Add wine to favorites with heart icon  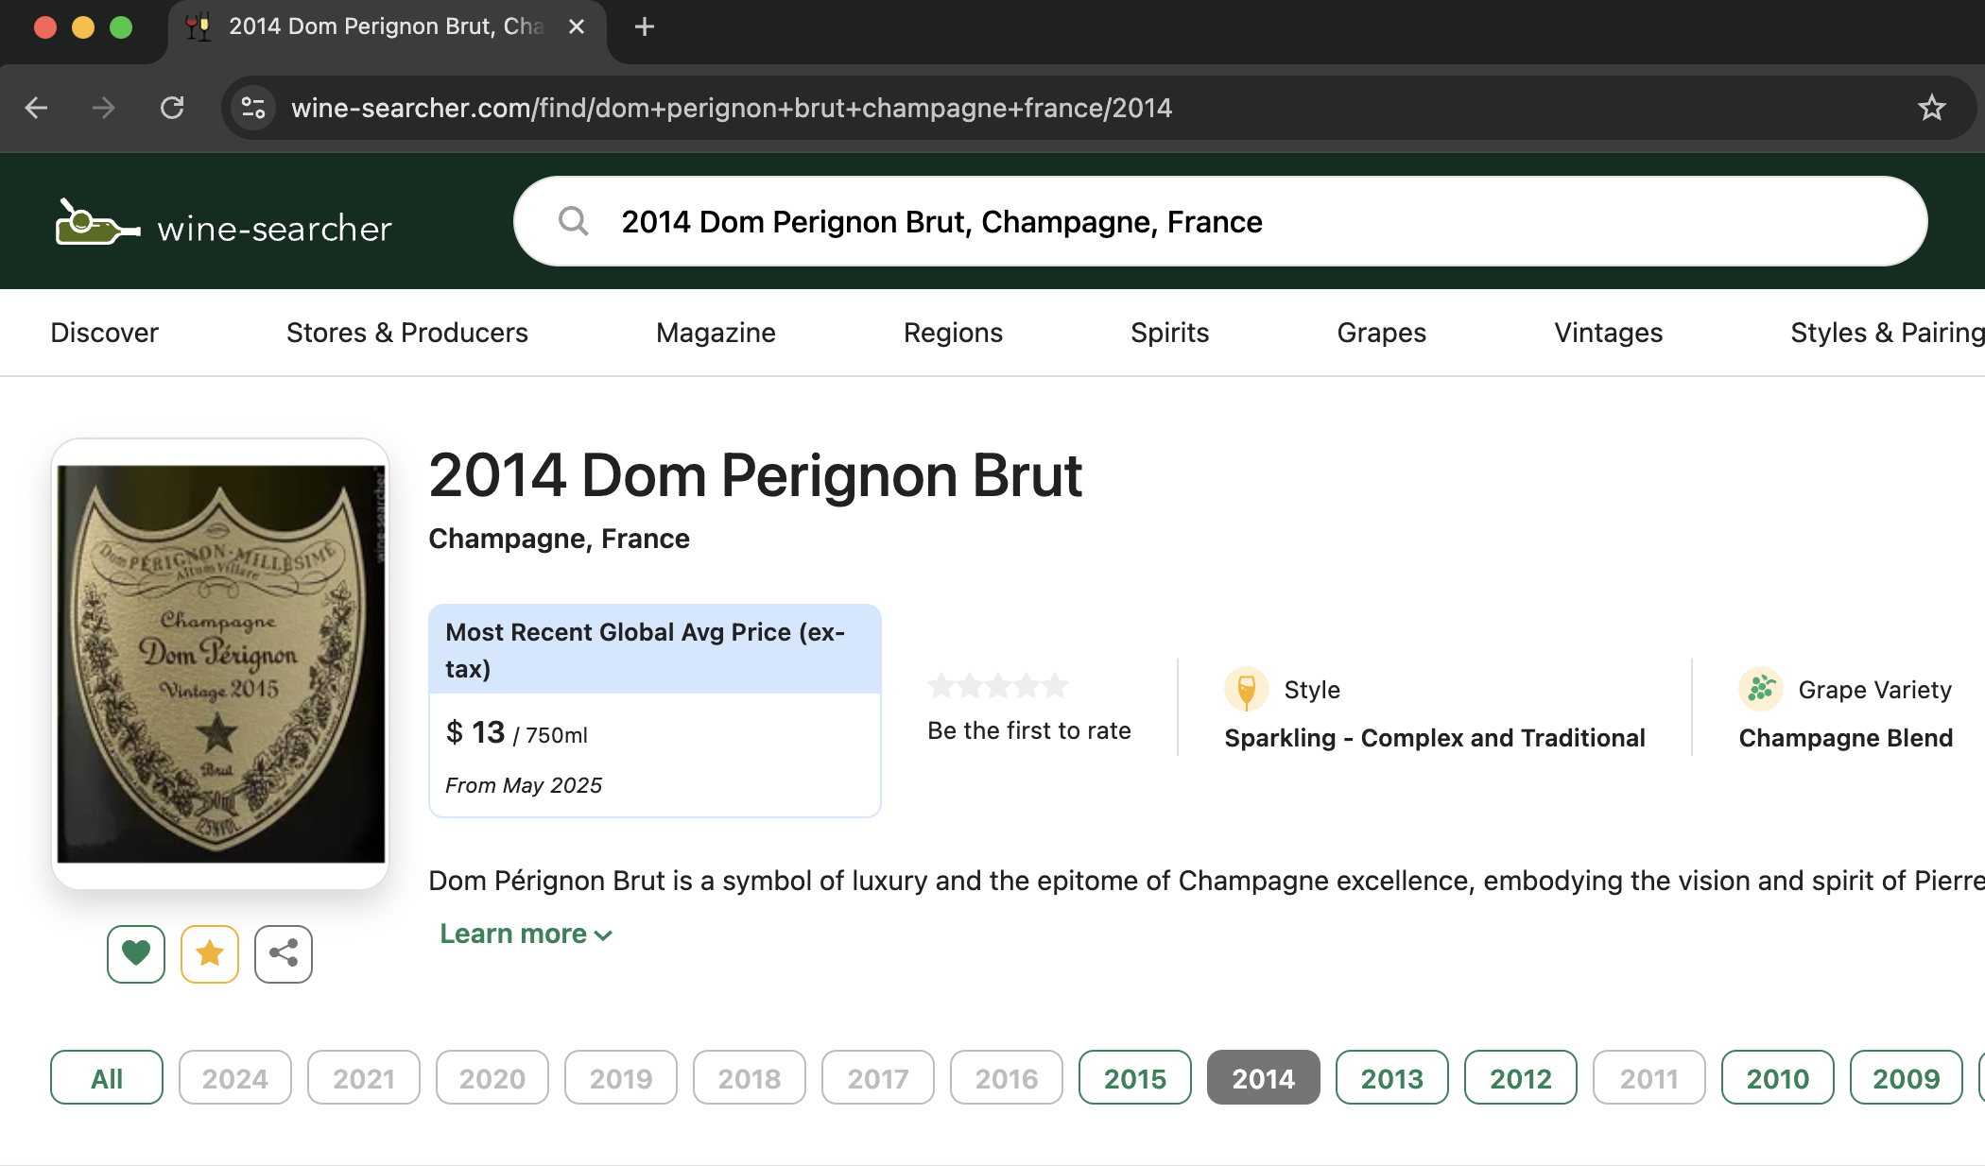[x=136, y=953]
